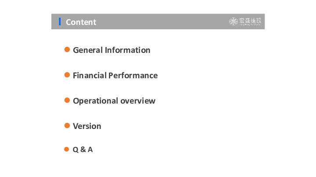Image resolution: width=316 pixels, height=177 pixels.
Task: Go to Financial Performance section
Action: click(x=115, y=76)
